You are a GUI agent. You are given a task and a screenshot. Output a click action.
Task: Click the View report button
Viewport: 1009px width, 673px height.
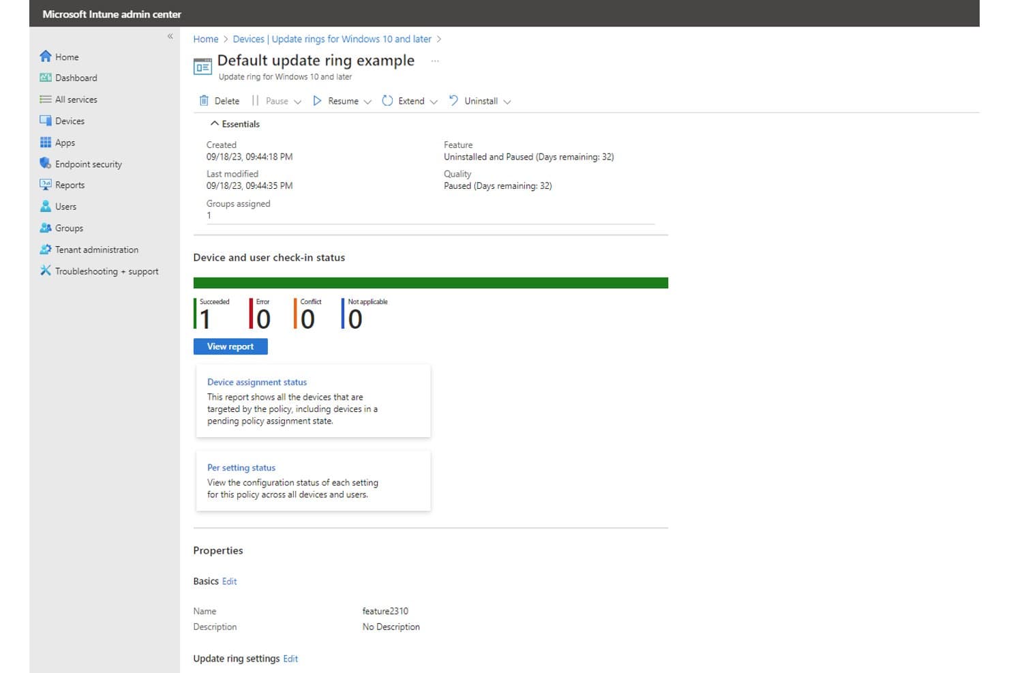click(x=230, y=346)
